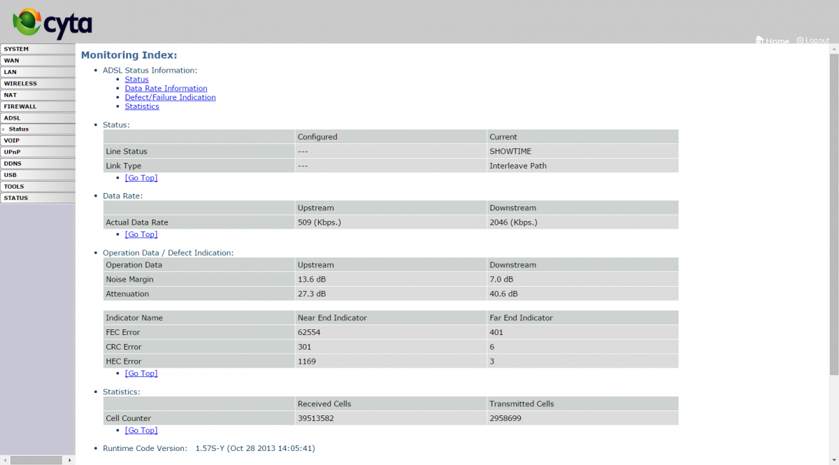Click the 301 CRC error value
Image resolution: width=839 pixels, height=465 pixels.
tap(305, 347)
